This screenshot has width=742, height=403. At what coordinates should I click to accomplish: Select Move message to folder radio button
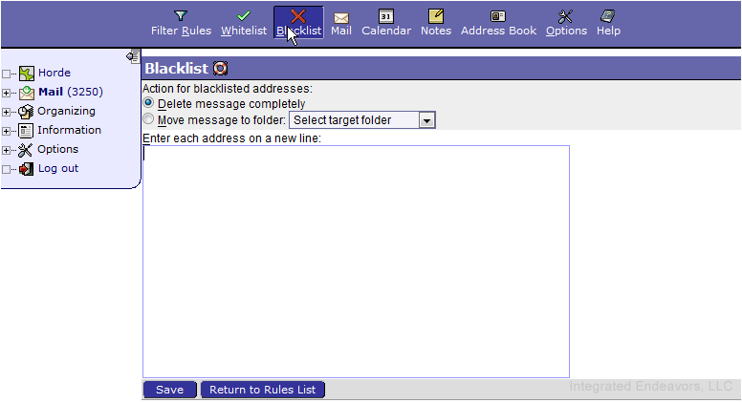[x=148, y=119]
